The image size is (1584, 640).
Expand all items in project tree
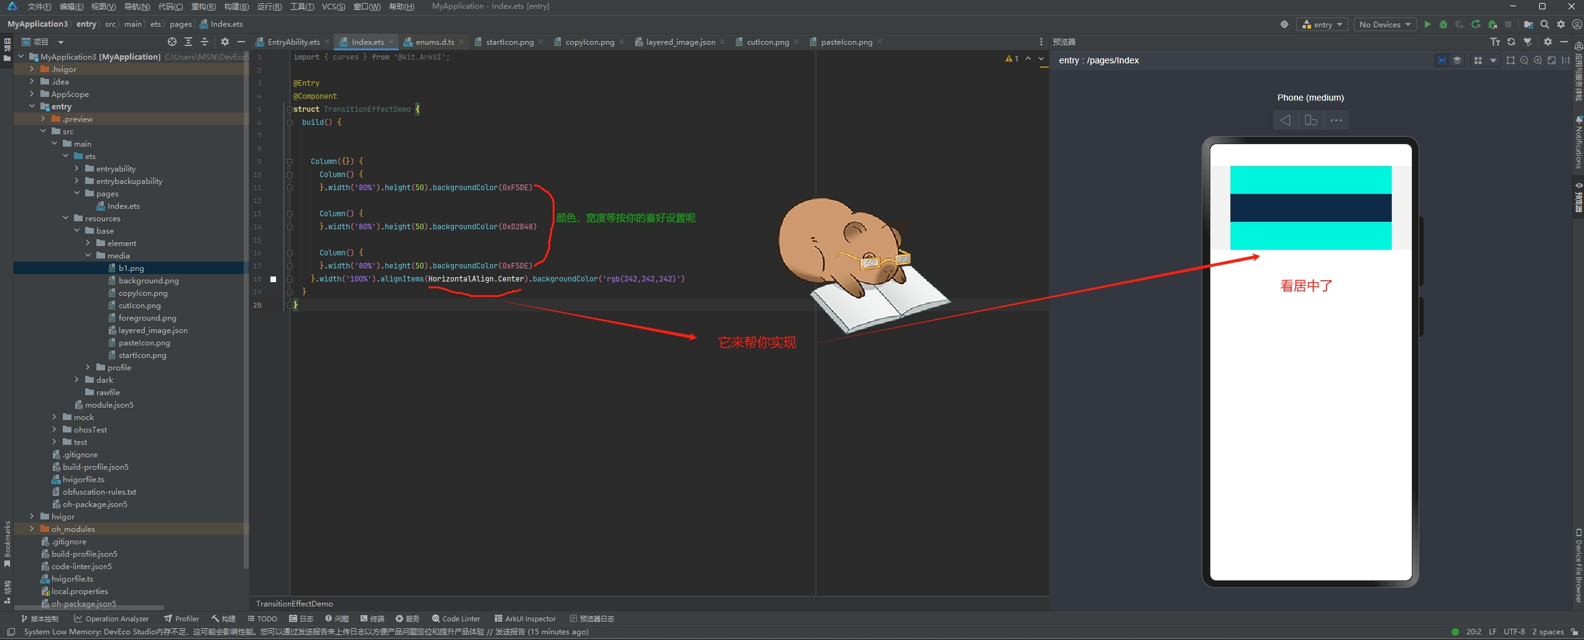coord(188,42)
